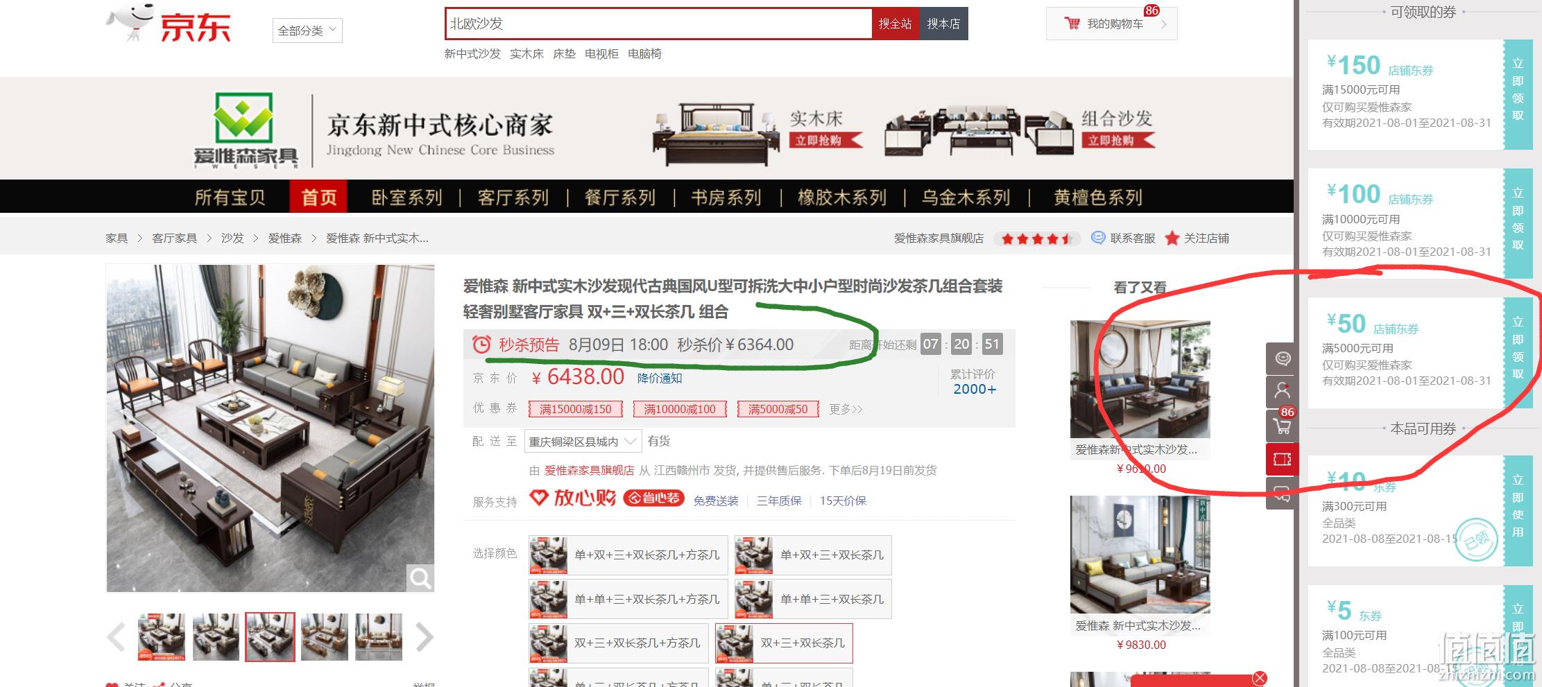This screenshot has height=687, width=1542.
Task: Click 满15000减150 coupon tag
Action: 576,409
